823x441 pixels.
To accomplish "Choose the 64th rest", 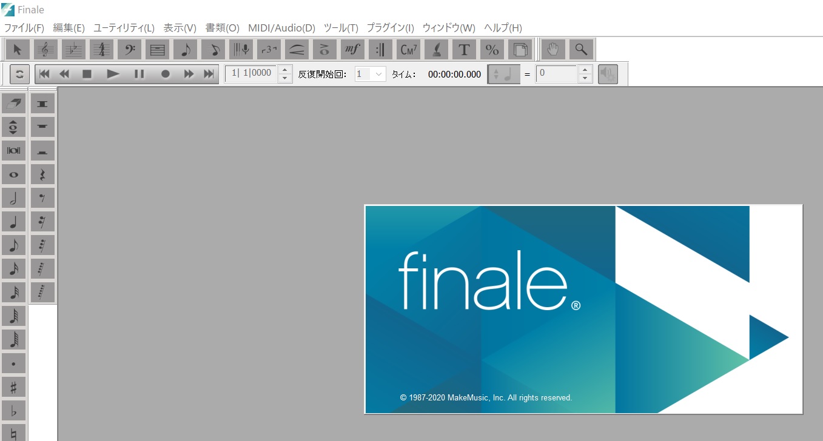I will coord(42,269).
